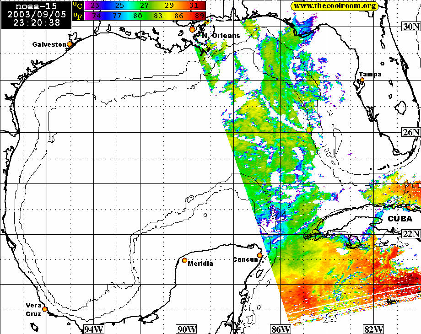Screen dimensions: 421x334
Task: Click the 31 value on Celsius scale
Action: click(x=194, y=5)
